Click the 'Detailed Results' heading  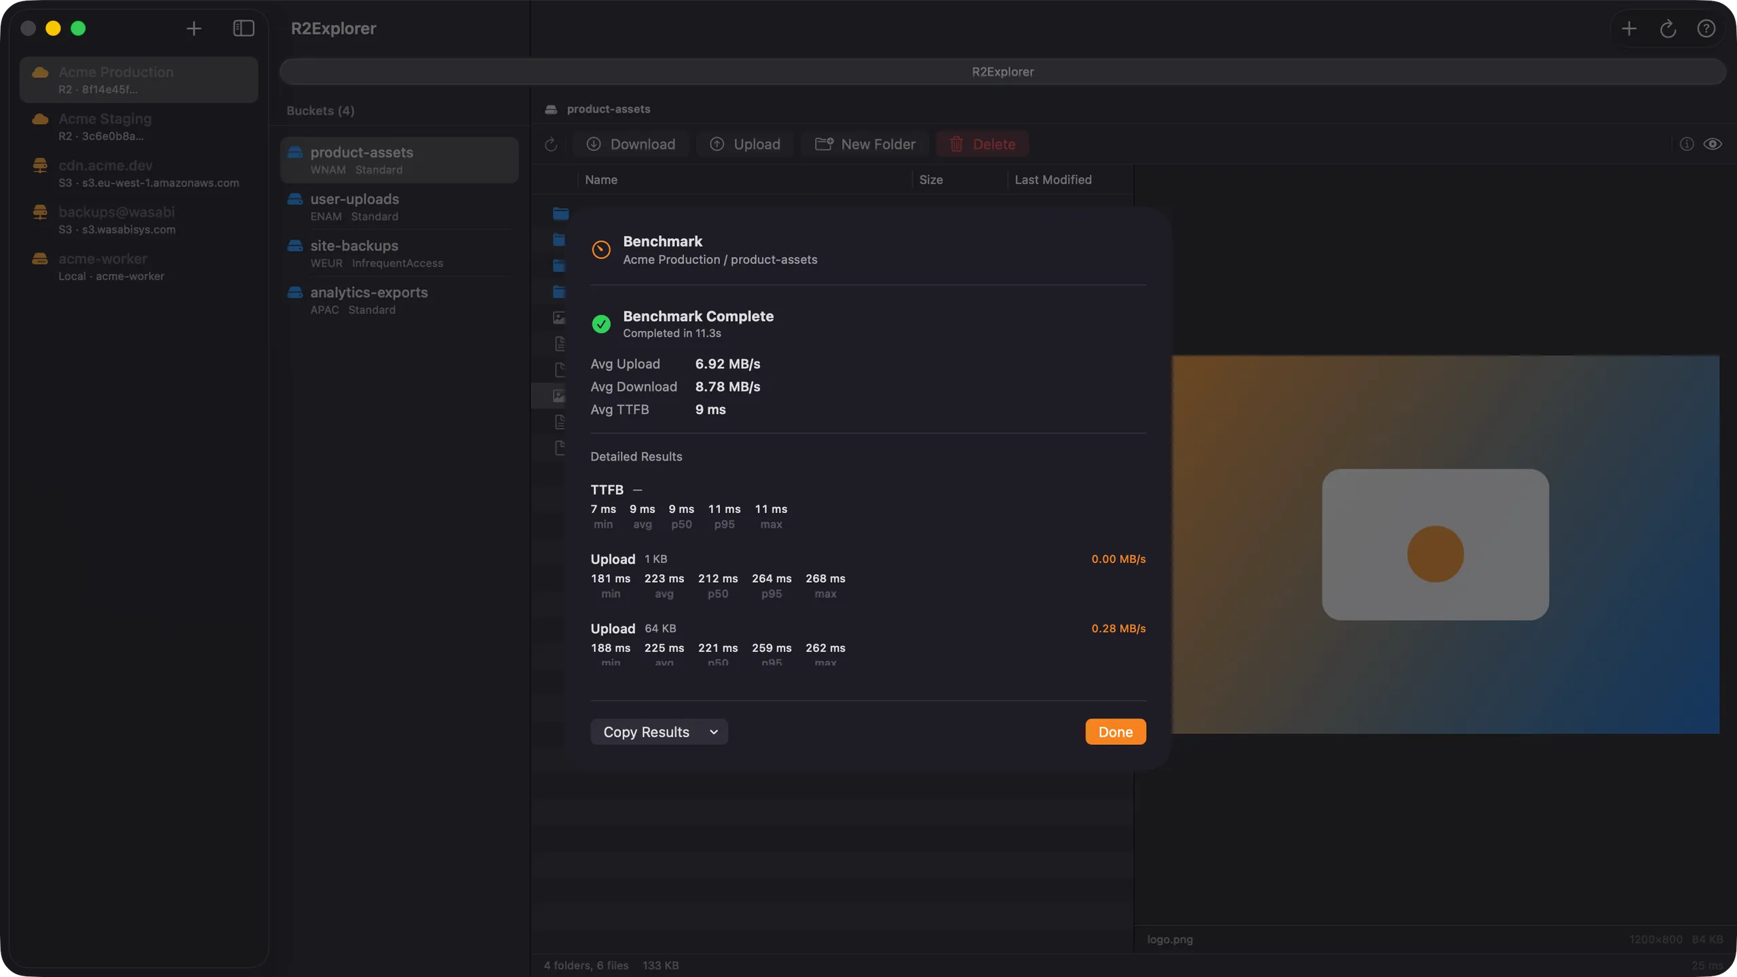636,457
